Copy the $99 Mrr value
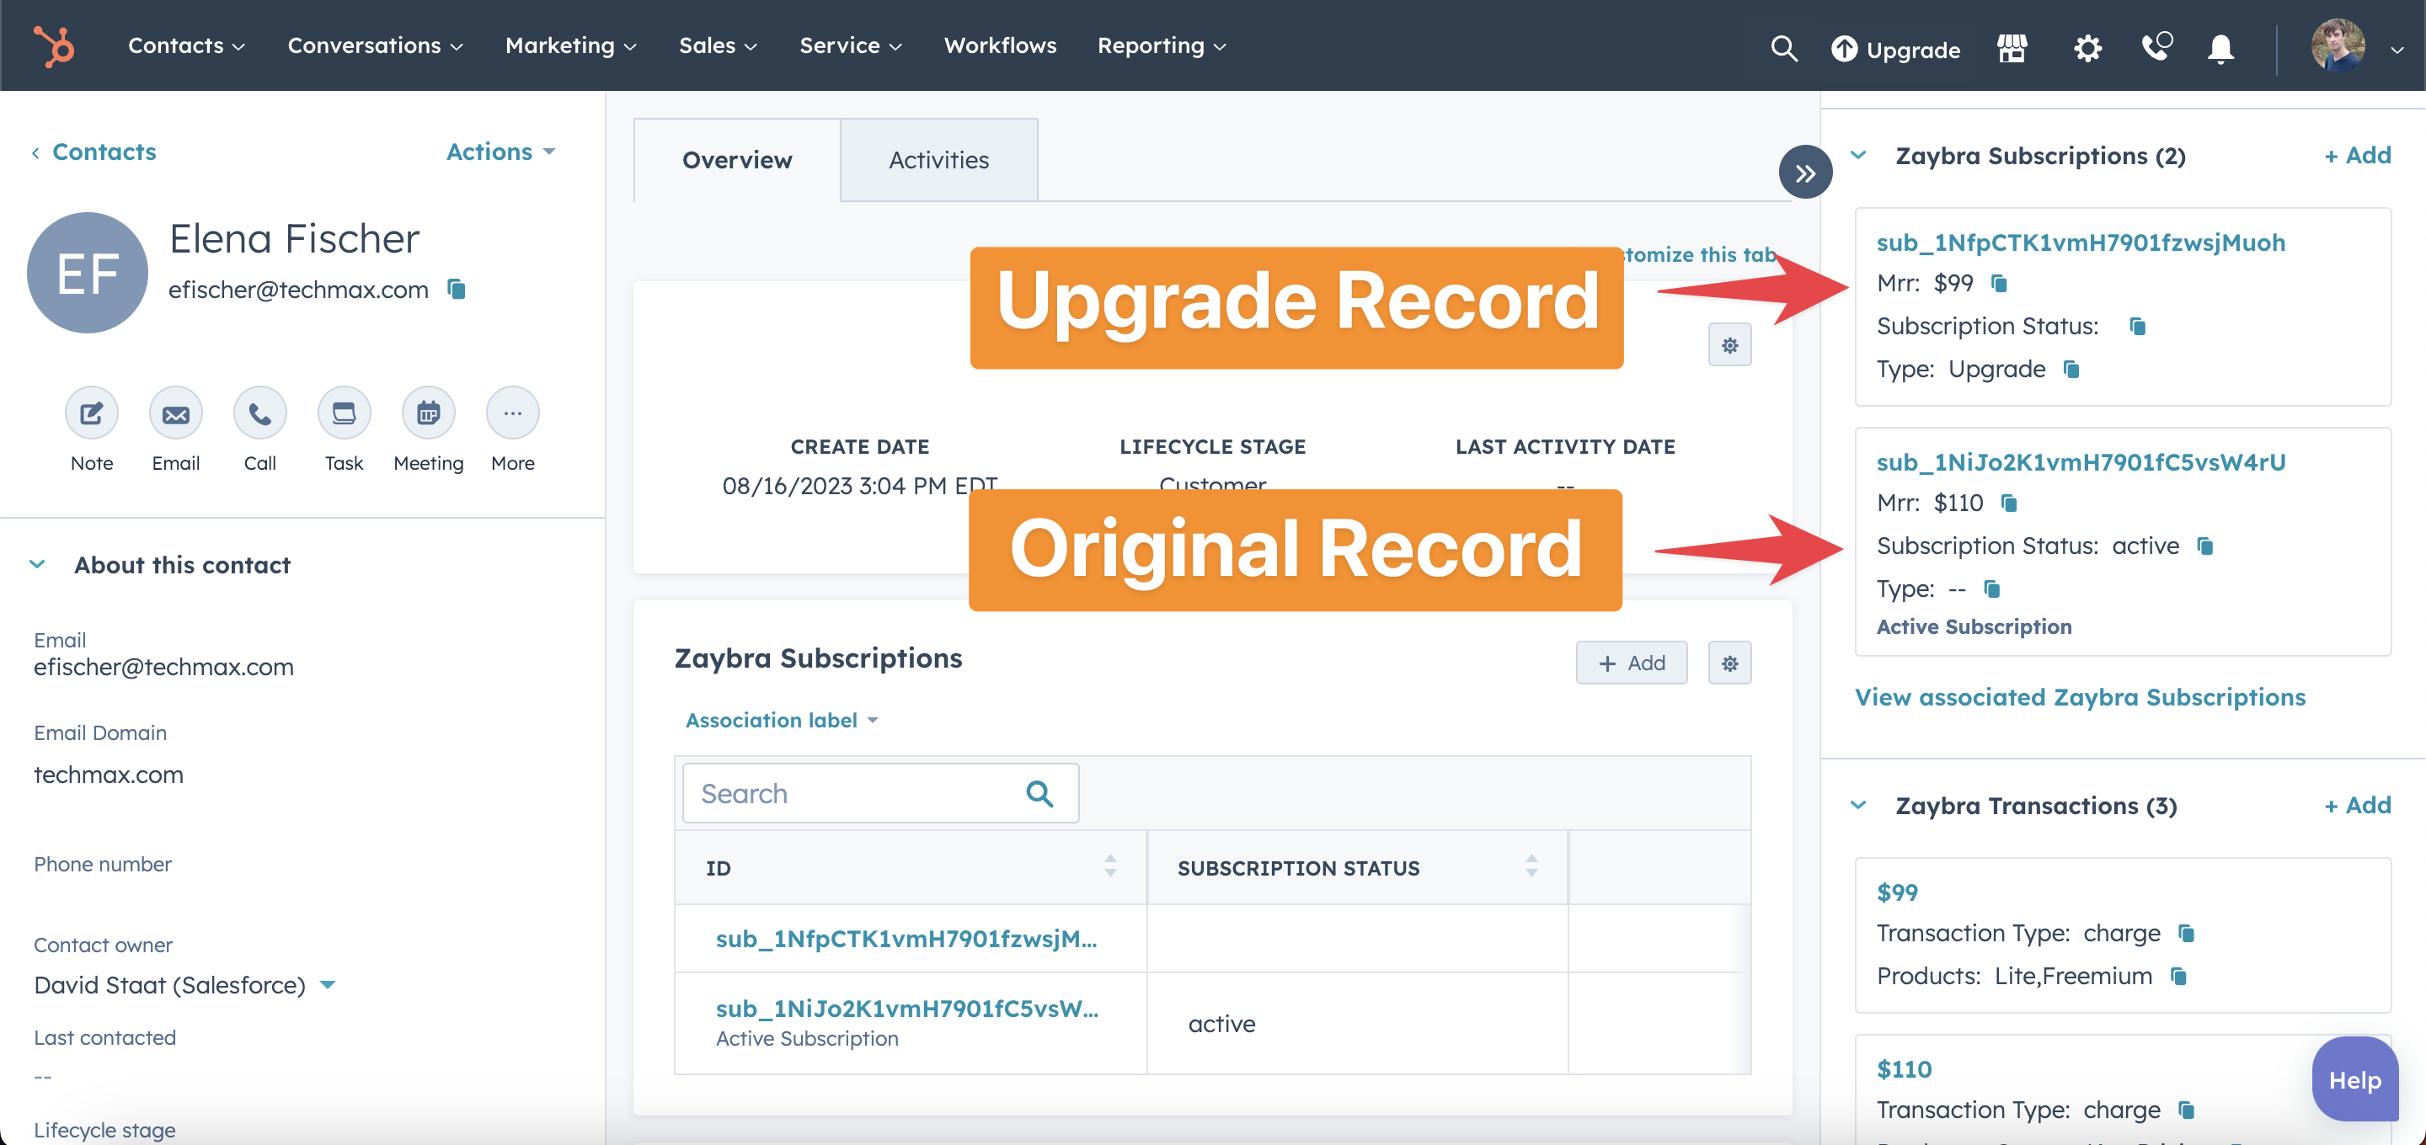This screenshot has height=1145, width=2426. (x=2000, y=284)
